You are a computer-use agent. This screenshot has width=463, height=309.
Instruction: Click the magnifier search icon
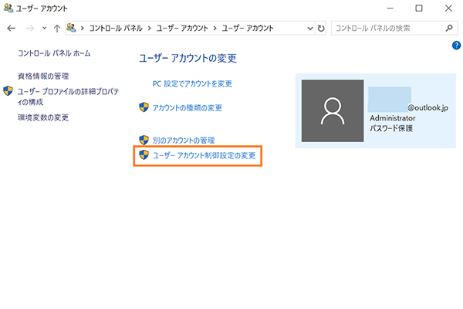(449, 28)
